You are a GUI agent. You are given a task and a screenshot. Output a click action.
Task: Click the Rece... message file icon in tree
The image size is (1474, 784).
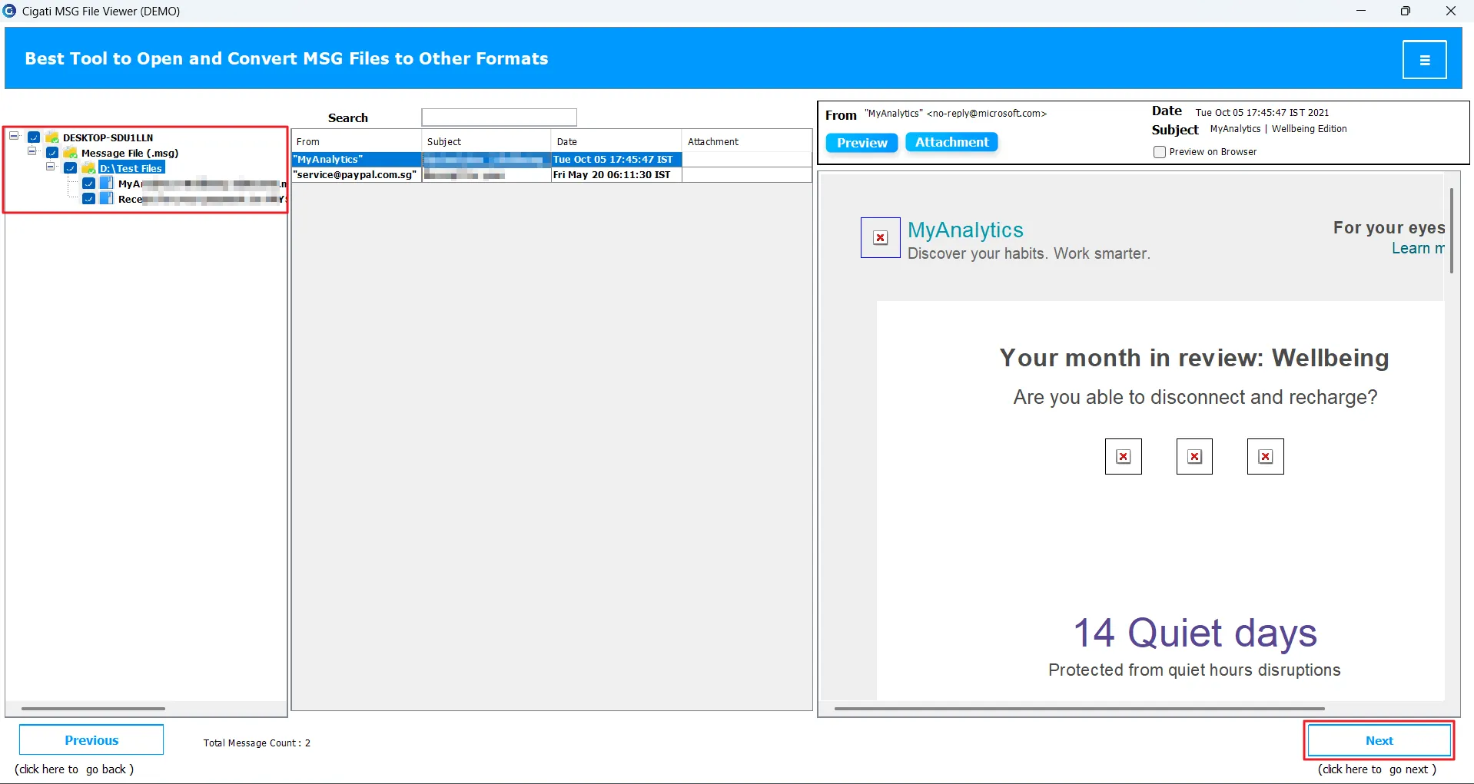click(107, 199)
